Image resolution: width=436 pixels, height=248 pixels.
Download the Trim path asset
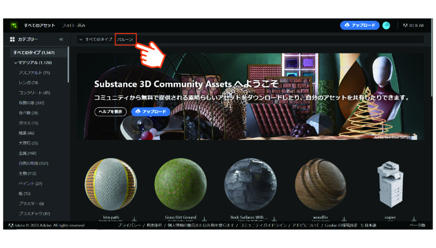[134, 219]
